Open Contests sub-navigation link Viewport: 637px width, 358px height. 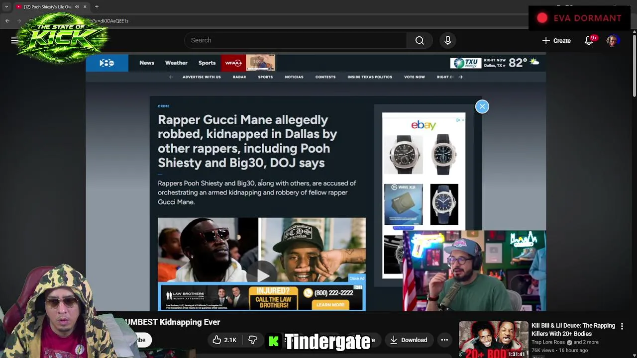point(325,77)
